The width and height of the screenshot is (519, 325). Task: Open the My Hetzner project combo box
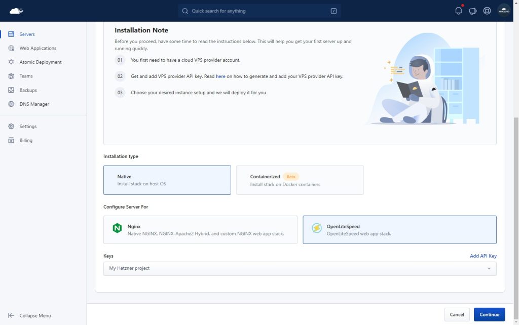(x=300, y=268)
